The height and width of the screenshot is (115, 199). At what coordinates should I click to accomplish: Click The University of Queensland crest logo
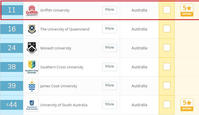click(x=32, y=29)
